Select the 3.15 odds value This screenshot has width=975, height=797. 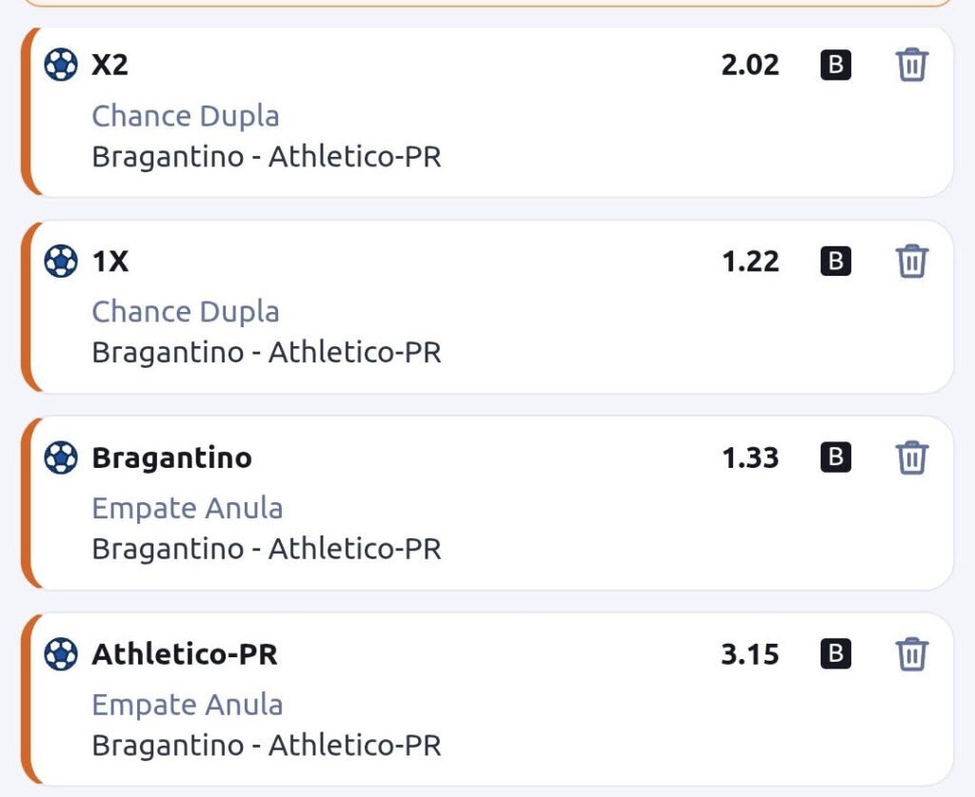tap(750, 654)
